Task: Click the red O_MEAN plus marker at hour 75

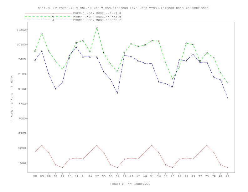Action: (x=207, y=146)
